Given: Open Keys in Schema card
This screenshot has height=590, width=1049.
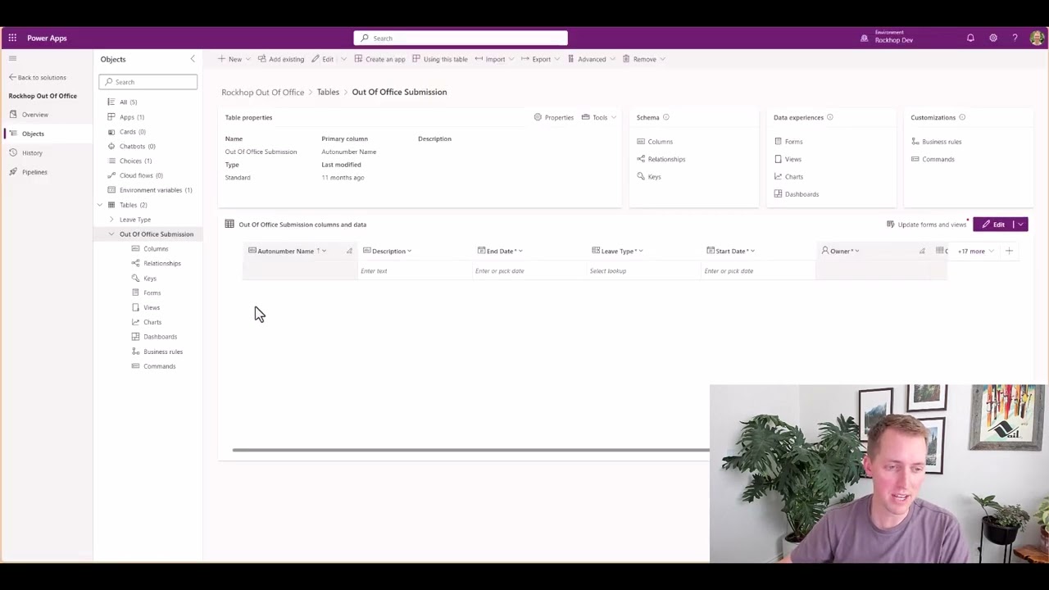Looking at the screenshot, I should coord(649,177).
